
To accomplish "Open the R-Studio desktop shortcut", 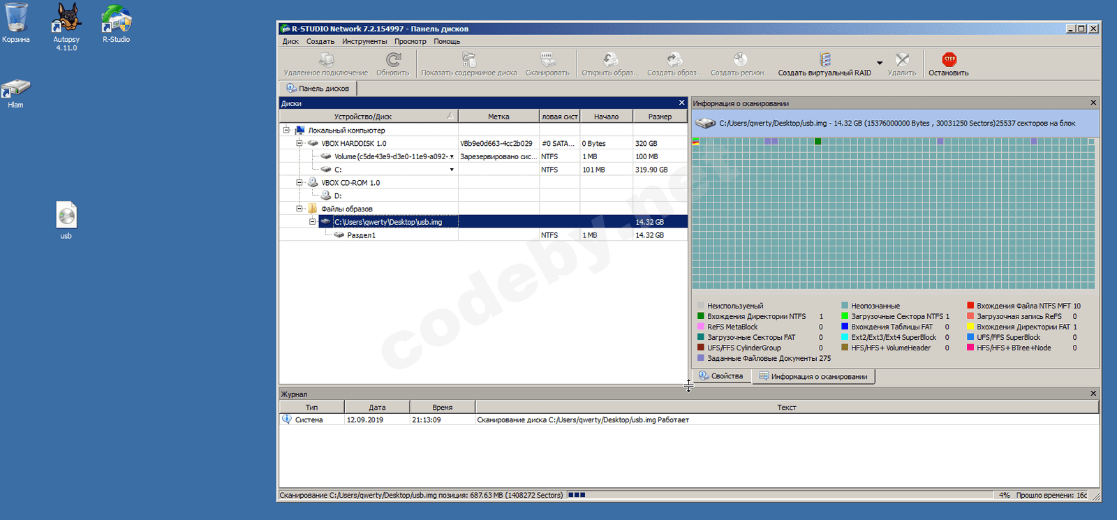I will 116,20.
